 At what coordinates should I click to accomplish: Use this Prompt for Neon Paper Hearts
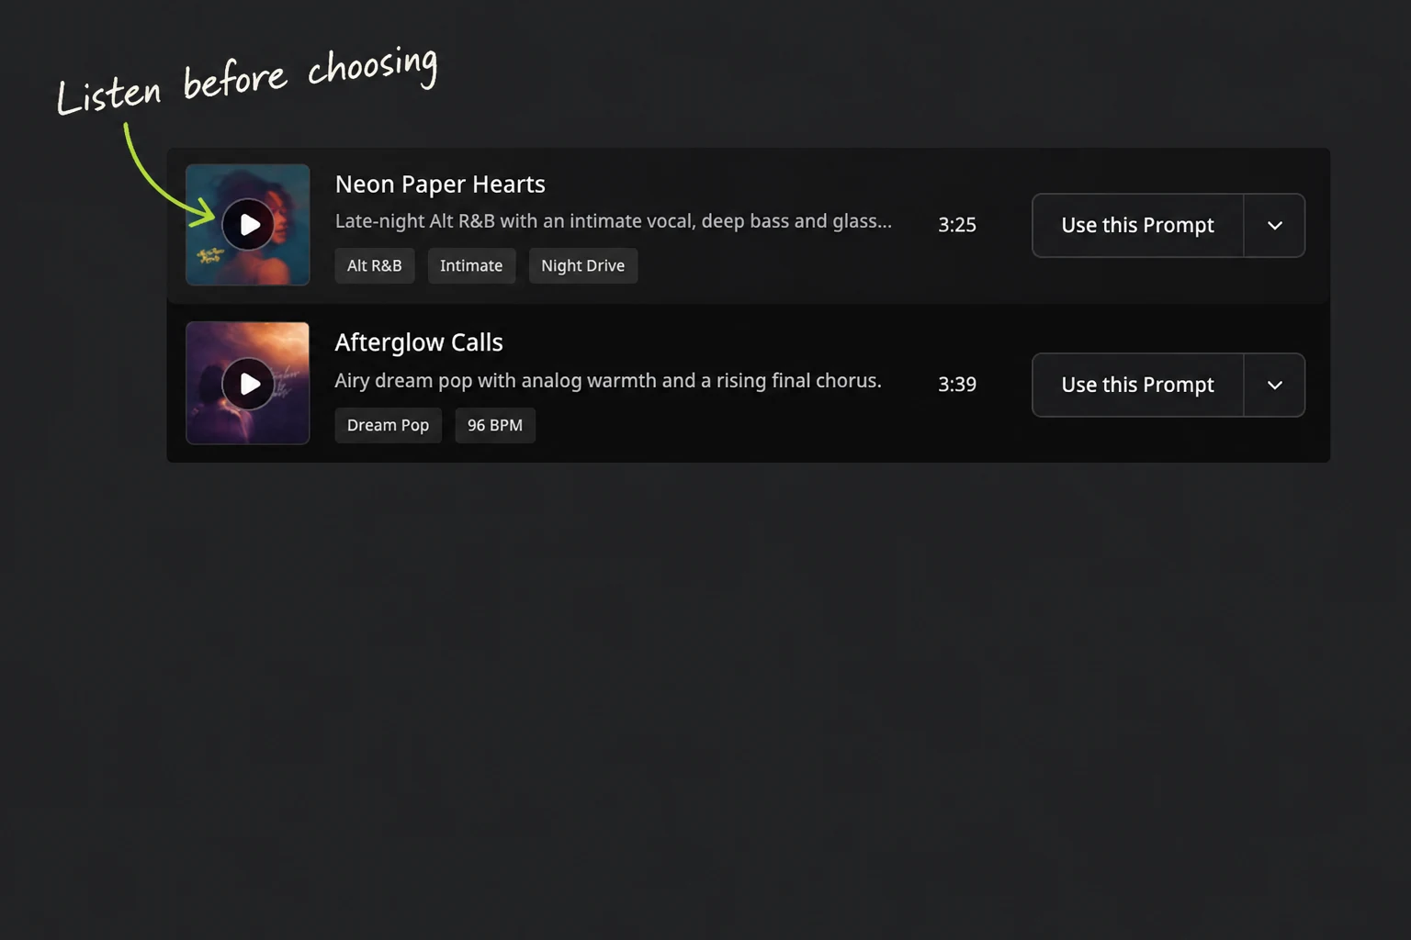pyautogui.click(x=1137, y=225)
